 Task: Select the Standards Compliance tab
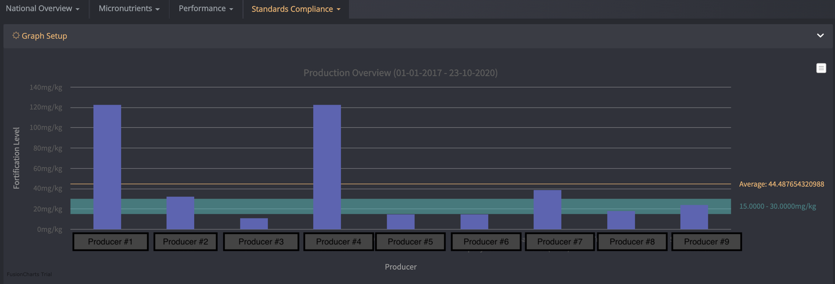point(296,9)
